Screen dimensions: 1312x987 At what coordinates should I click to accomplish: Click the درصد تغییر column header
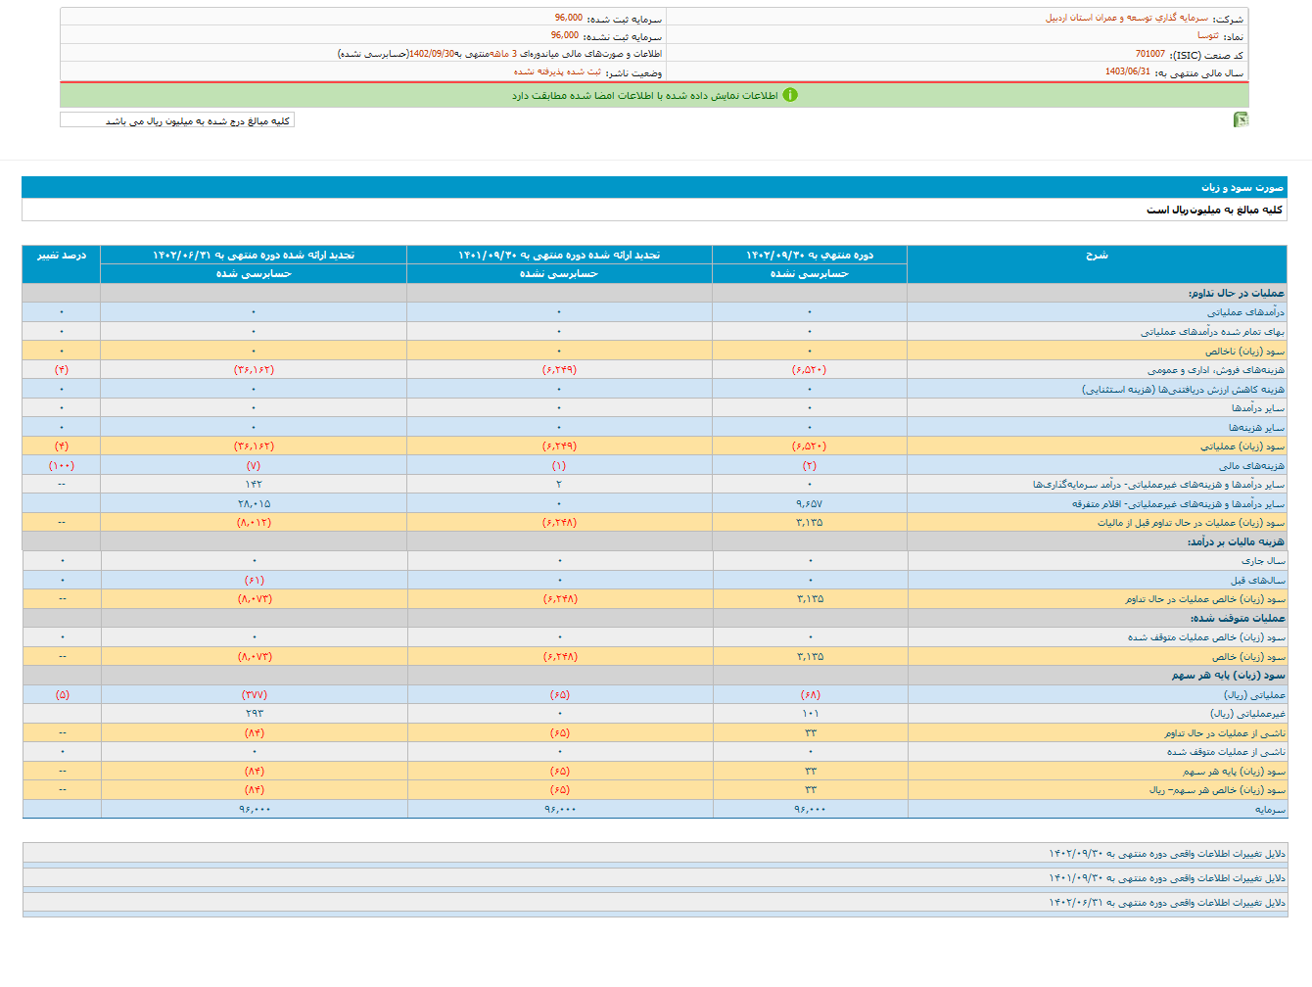point(62,256)
